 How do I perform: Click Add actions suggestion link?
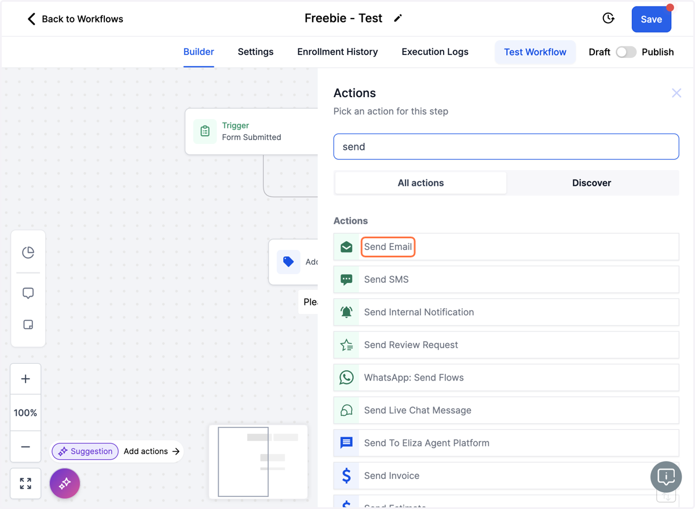coord(152,451)
